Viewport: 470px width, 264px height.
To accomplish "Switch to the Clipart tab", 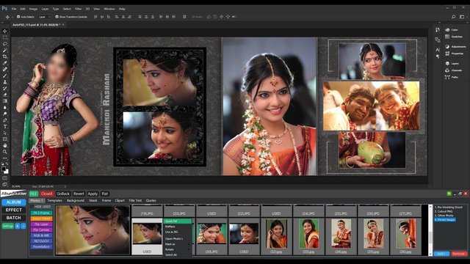I will (120, 200).
